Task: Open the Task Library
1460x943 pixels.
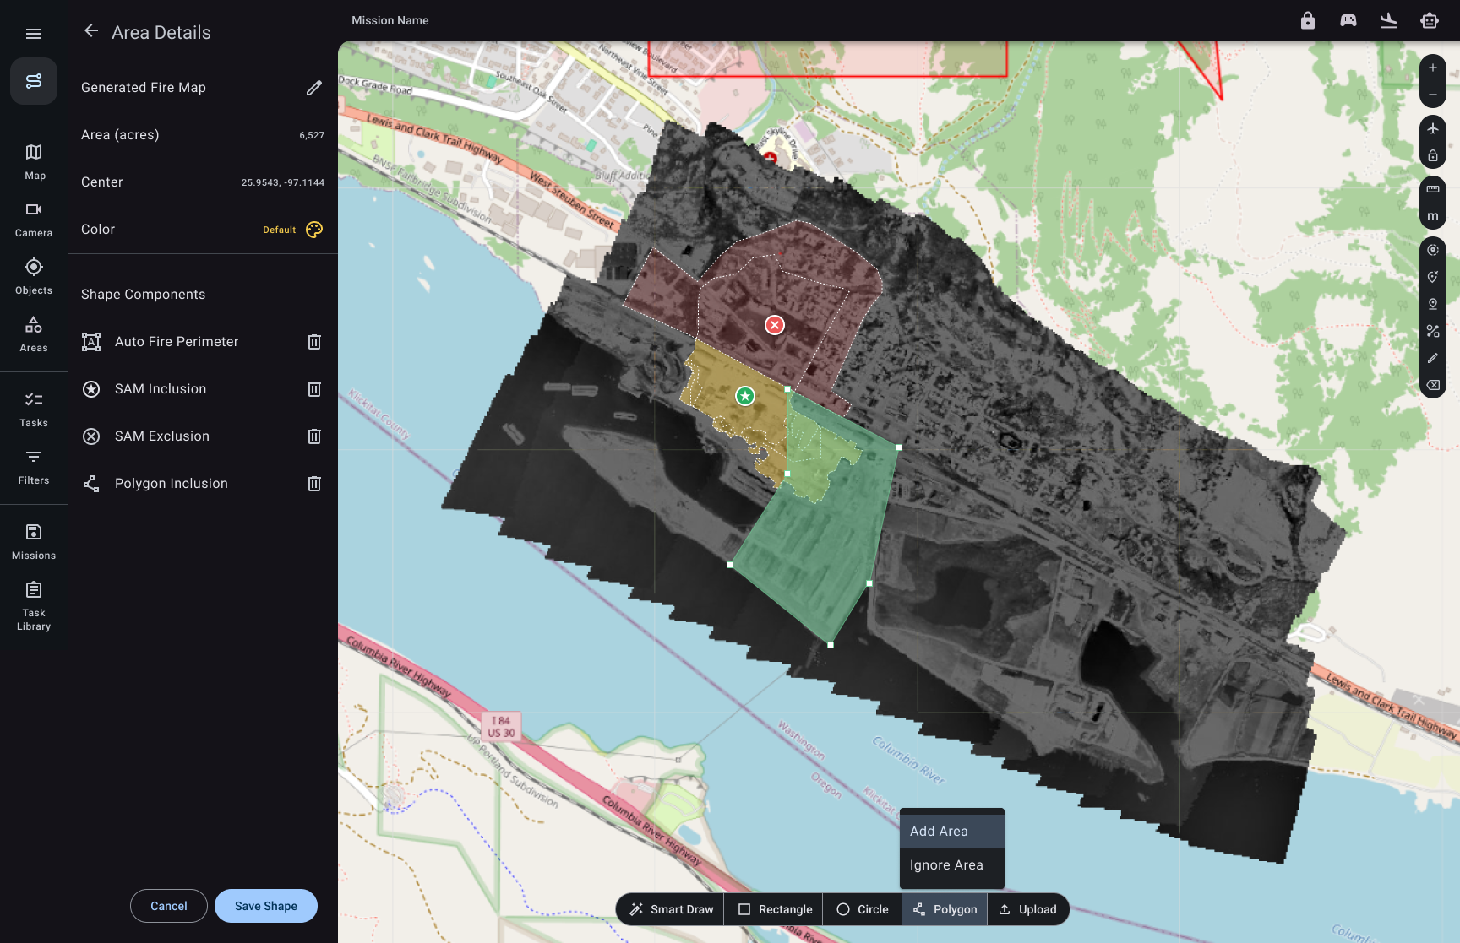Action: point(34,605)
